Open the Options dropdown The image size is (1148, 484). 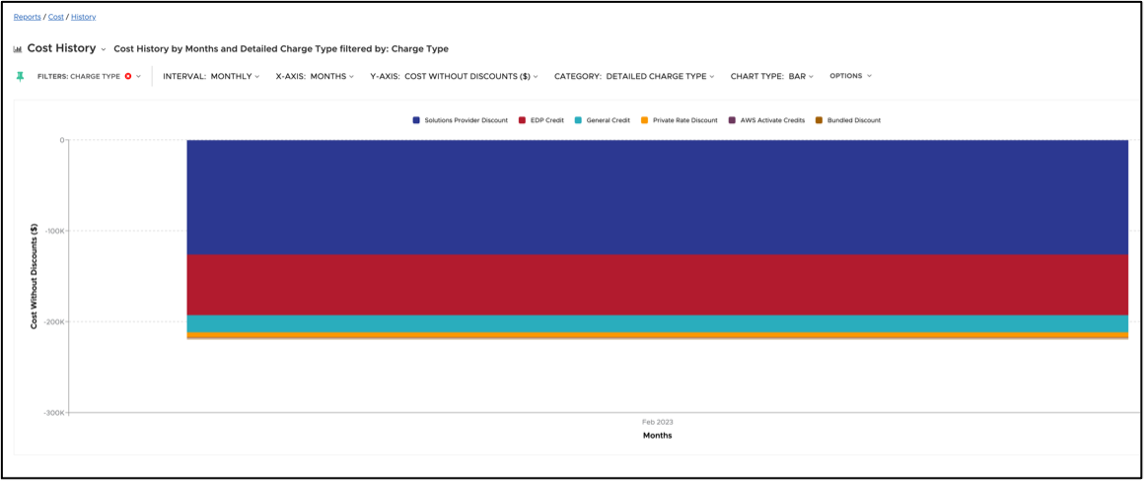pyautogui.click(x=851, y=76)
